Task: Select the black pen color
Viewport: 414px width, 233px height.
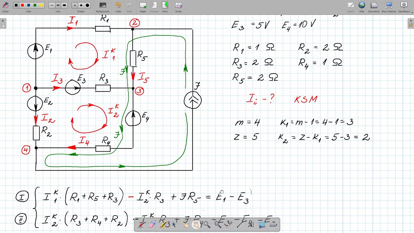Action: pos(16,5)
